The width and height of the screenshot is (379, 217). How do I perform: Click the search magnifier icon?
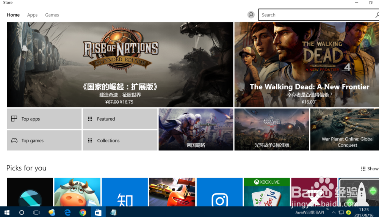pyautogui.click(x=377, y=15)
